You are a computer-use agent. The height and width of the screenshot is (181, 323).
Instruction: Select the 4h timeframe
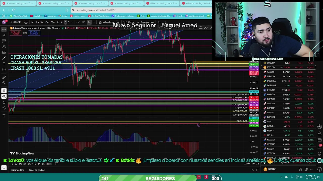point(62,22)
